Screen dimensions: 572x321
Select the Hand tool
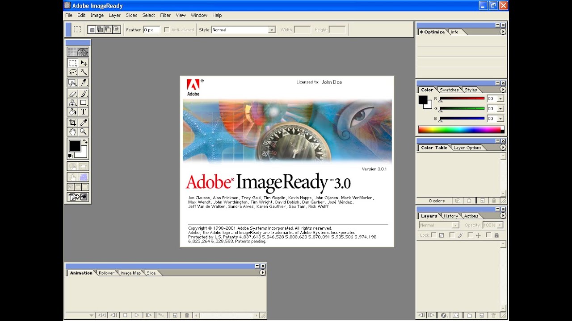pos(72,132)
